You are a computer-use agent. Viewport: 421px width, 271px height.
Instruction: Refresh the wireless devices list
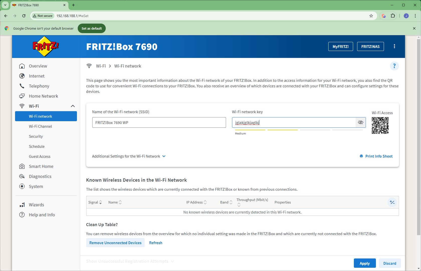tap(156, 243)
